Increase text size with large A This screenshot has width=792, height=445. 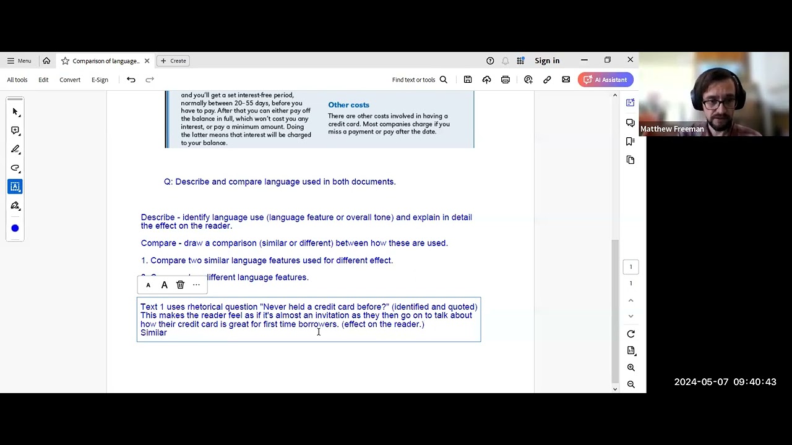tap(164, 285)
